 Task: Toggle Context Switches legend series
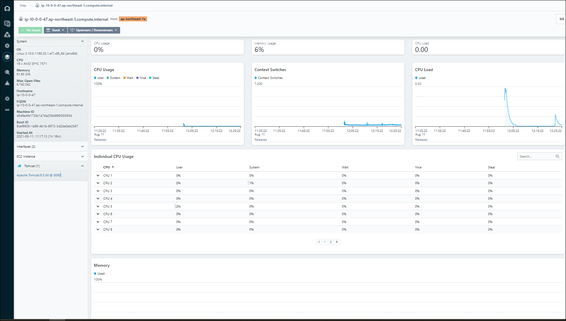pos(269,78)
